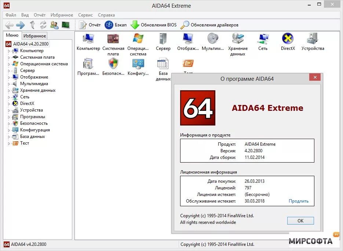Click the purchase date 26.03.2013

click(x=254, y=181)
